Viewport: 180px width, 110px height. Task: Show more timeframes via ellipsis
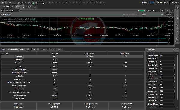coord(104,2)
